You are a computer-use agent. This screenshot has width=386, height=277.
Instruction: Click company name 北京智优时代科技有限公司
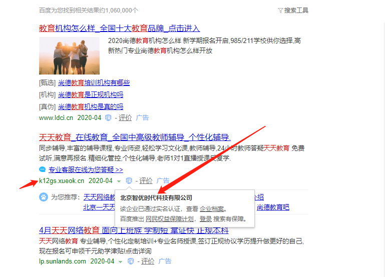(x=156, y=198)
